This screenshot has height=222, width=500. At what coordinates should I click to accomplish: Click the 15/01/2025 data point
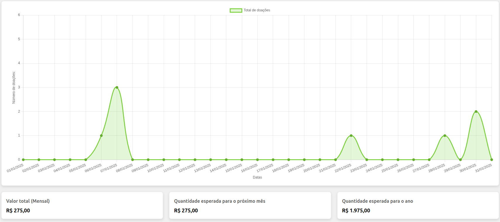click(x=242, y=160)
